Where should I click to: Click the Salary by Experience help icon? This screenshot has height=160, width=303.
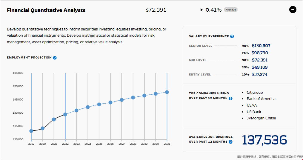tap(232, 36)
